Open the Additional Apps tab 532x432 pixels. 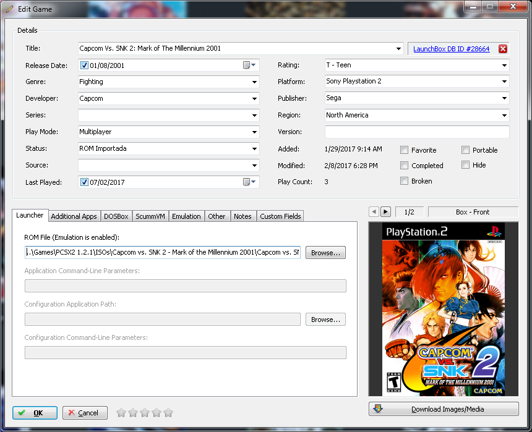[x=74, y=216]
